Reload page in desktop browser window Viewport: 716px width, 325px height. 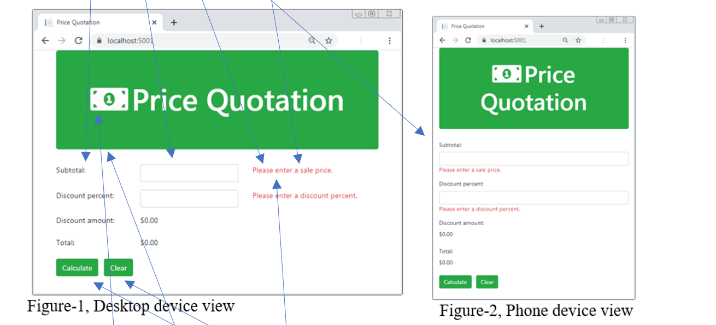pyautogui.click(x=78, y=40)
